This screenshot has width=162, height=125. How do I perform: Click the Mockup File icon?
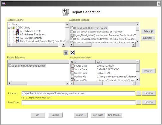(x=72, y=77)
